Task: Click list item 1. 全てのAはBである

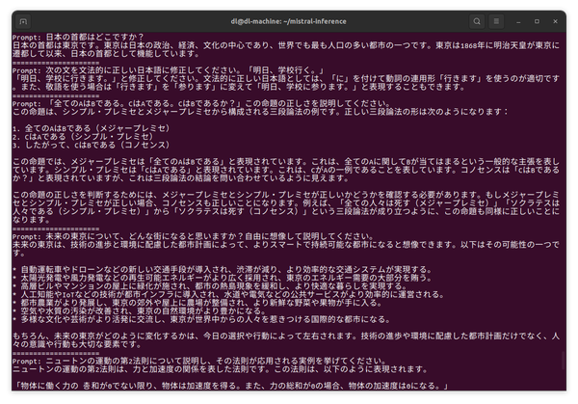Action: click(92, 128)
